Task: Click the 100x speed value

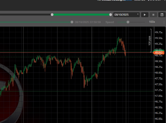Action: [152, 22]
